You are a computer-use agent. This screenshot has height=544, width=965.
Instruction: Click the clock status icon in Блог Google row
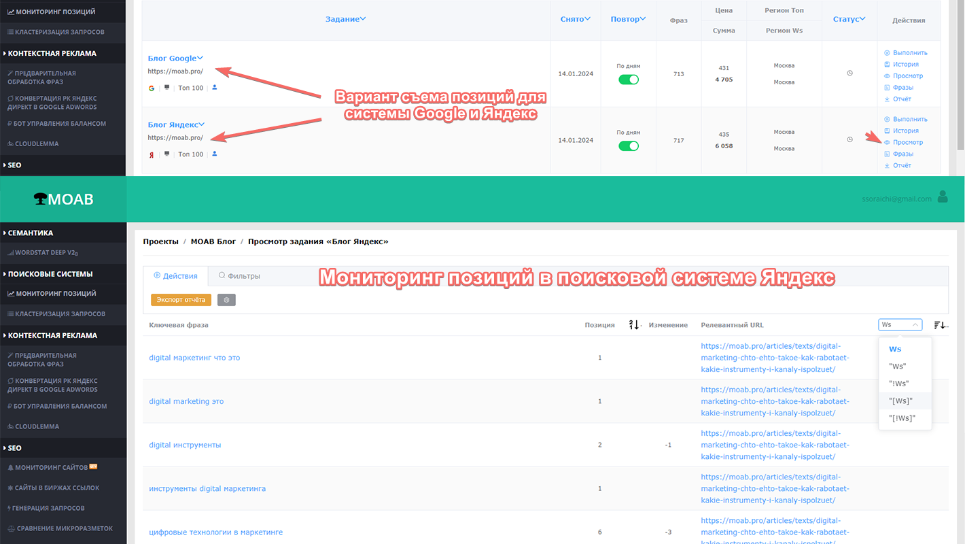point(849,73)
